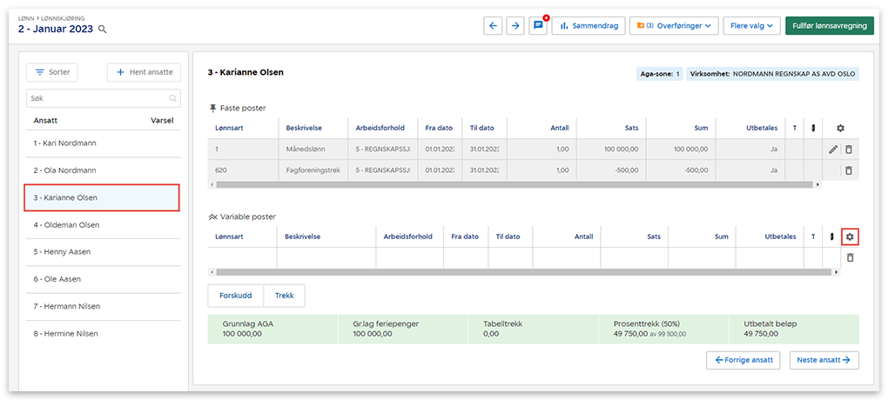
Task: Click the search magnifier beside 2 - Januar 2023
Action: point(103,30)
